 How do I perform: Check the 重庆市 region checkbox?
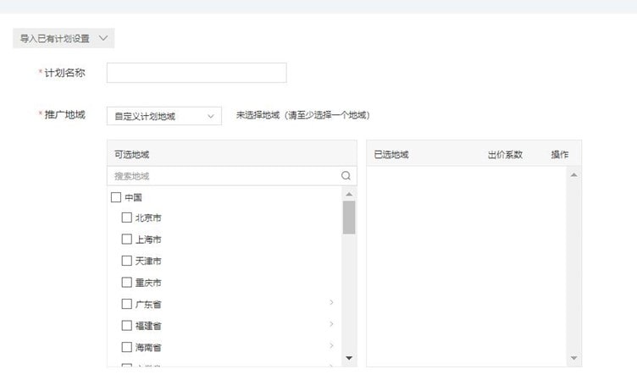click(x=127, y=283)
